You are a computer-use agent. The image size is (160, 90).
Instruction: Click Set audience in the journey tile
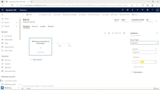40,52
